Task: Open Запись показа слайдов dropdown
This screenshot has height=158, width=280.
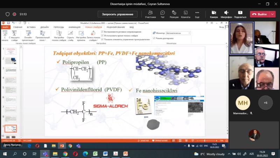Action: pos(93,36)
